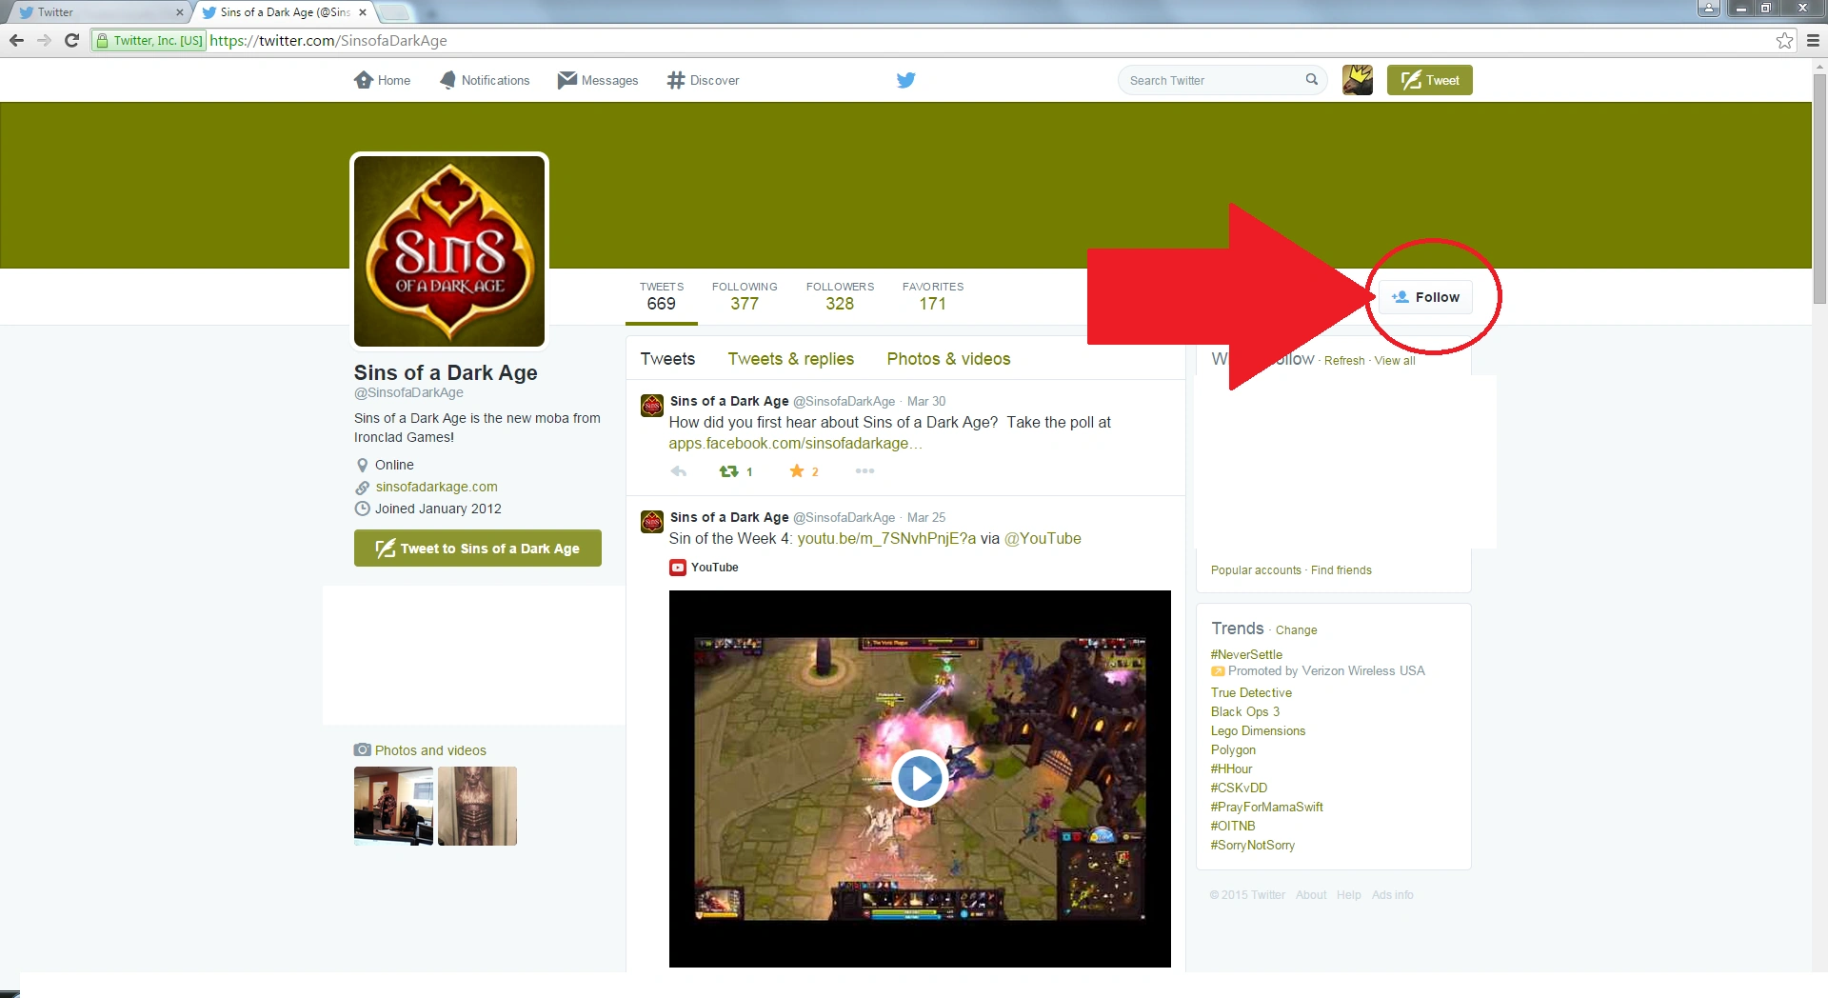Open more options on Mar 30 tweet
1828x998 pixels.
coord(864,471)
